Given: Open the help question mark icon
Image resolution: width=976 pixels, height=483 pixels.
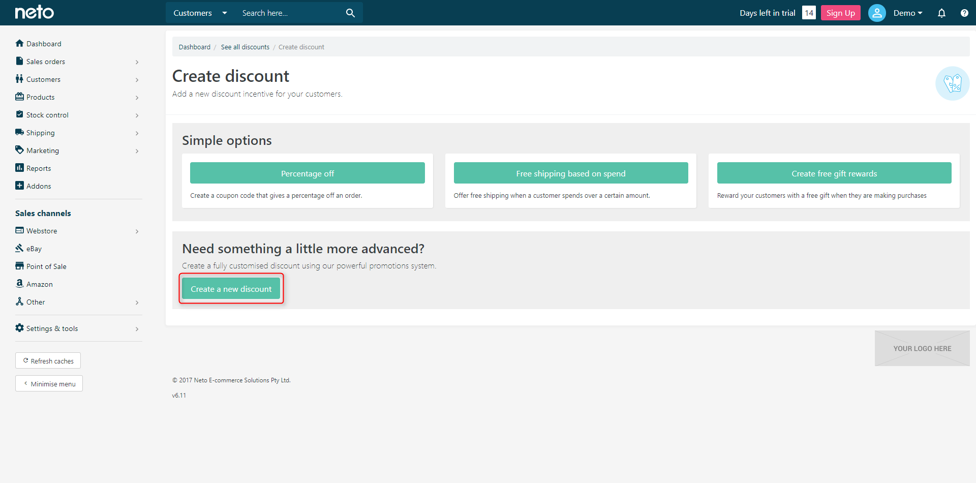Looking at the screenshot, I should click(964, 13).
